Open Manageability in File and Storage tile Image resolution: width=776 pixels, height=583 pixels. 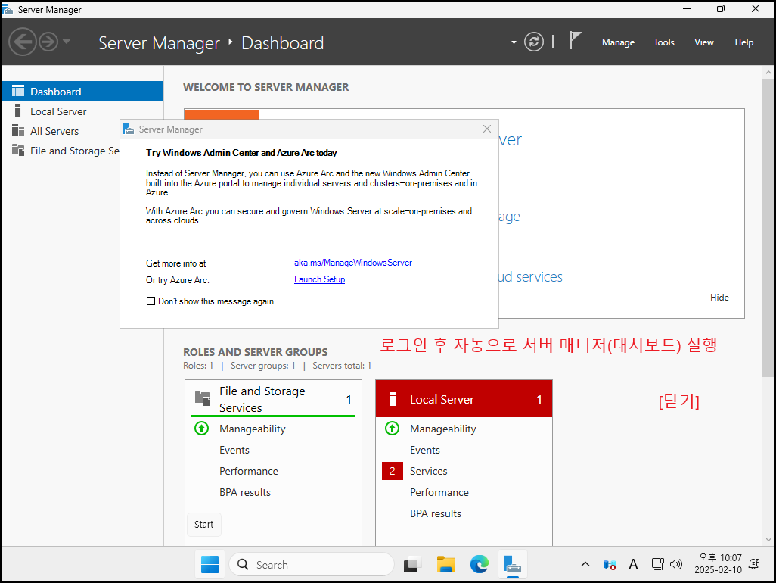click(x=253, y=429)
